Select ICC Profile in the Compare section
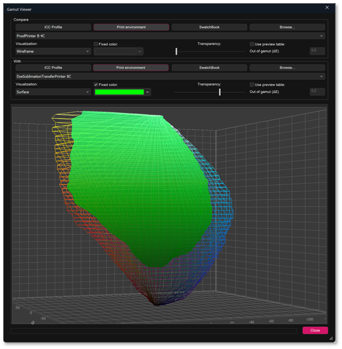This screenshot has height=349, width=342. tap(53, 27)
